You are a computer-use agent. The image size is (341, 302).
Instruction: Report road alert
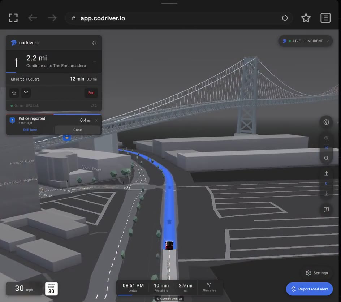(309, 289)
